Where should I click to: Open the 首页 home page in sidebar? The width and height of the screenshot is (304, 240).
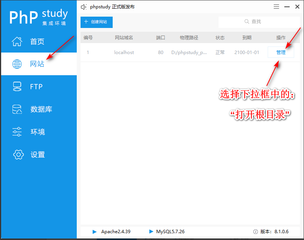(x=39, y=41)
